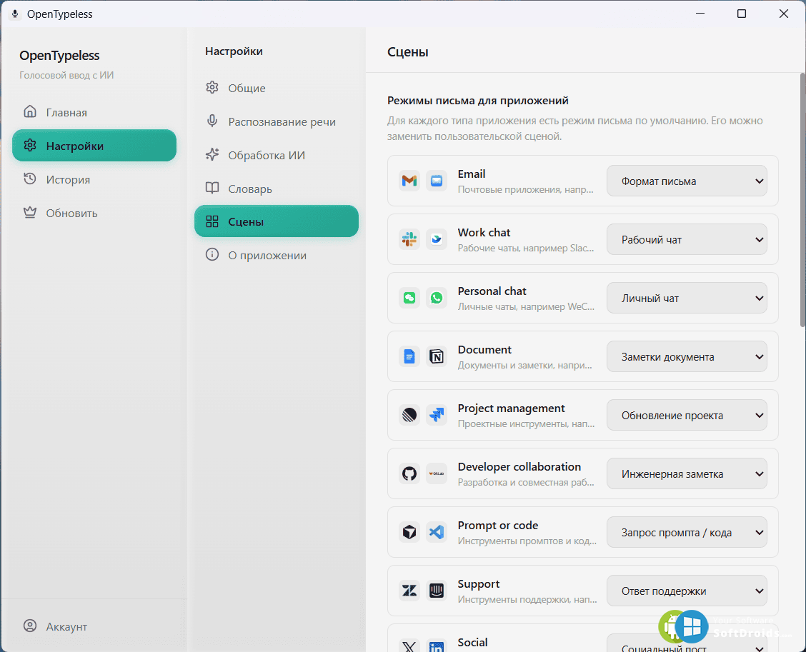Click the sparkle icon for Обработка ИИ
Screen dimensions: 806x652
tap(212, 154)
